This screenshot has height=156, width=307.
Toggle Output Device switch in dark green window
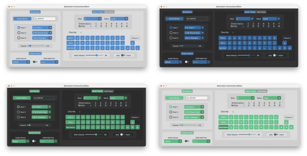tap(34, 141)
